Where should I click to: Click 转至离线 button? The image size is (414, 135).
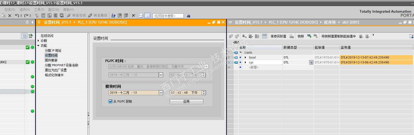pyautogui.click(x=98, y=16)
